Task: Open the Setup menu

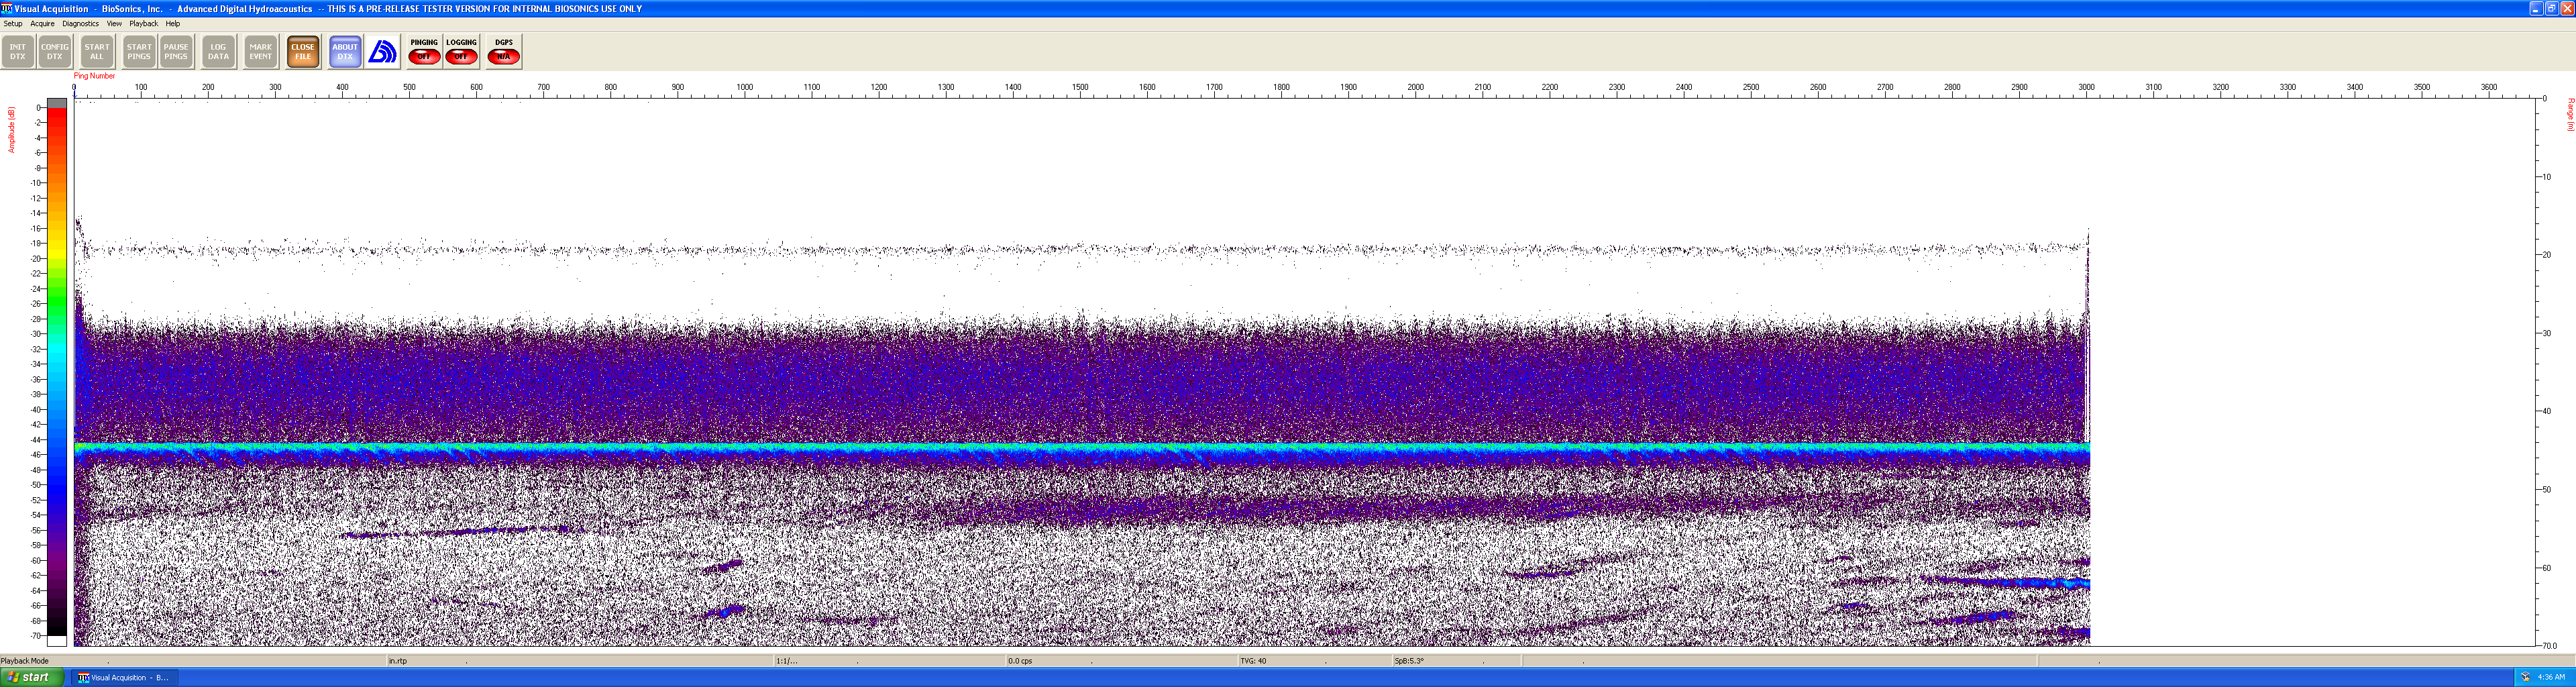Action: (13, 23)
